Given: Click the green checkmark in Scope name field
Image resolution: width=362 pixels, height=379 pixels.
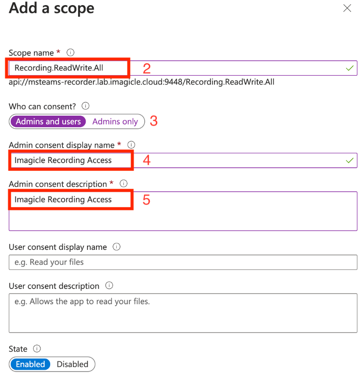Looking at the screenshot, I should click(350, 68).
